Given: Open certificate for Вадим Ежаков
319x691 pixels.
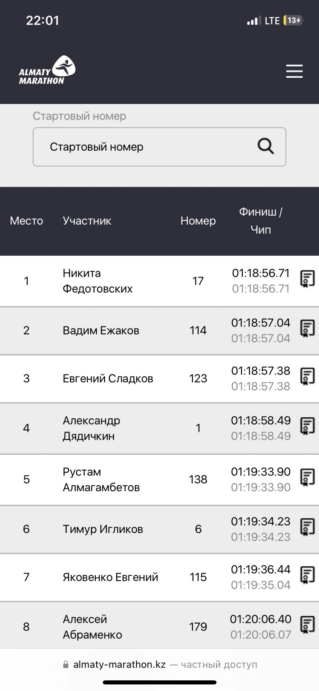Looking at the screenshot, I should 307,328.
